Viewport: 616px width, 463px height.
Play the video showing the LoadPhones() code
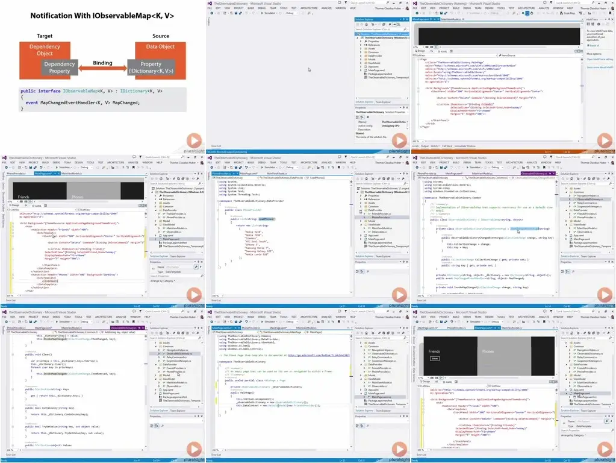pos(400,295)
